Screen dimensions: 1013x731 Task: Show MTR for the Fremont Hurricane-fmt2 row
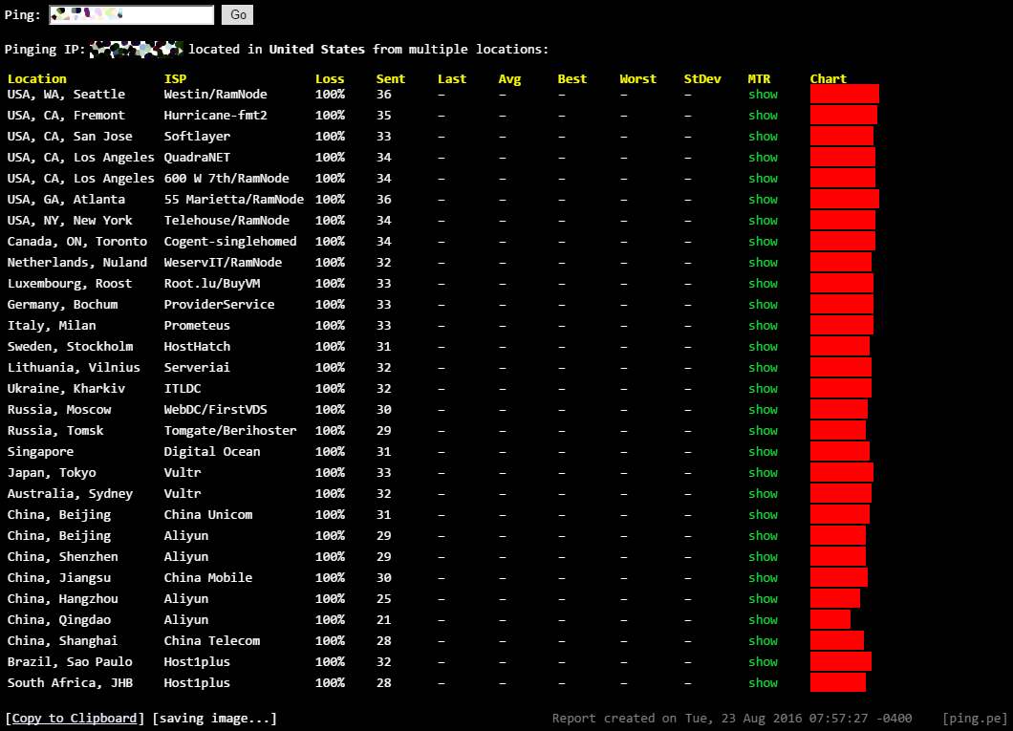tap(763, 116)
